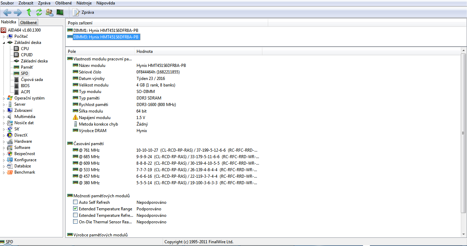Click the scrollbar up arrow
Image resolution: width=467 pixels, height=246 pixels.
pyautogui.click(x=463, y=51)
